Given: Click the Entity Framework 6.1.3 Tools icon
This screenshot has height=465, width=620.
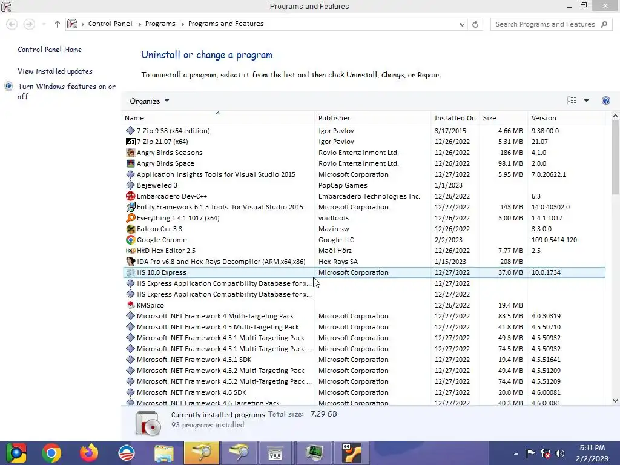Looking at the screenshot, I should click(x=131, y=207).
